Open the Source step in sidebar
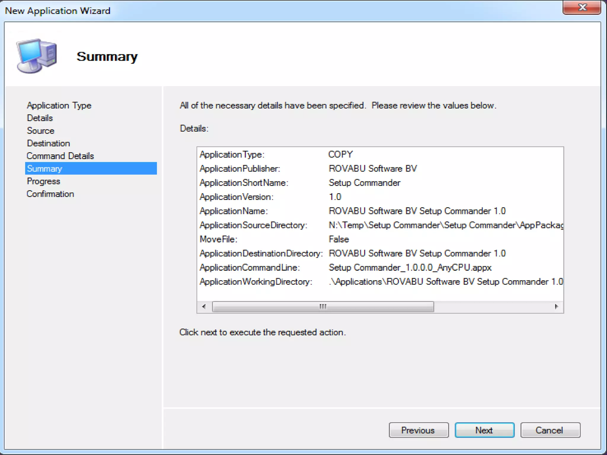This screenshot has width=607, height=455. pos(41,131)
